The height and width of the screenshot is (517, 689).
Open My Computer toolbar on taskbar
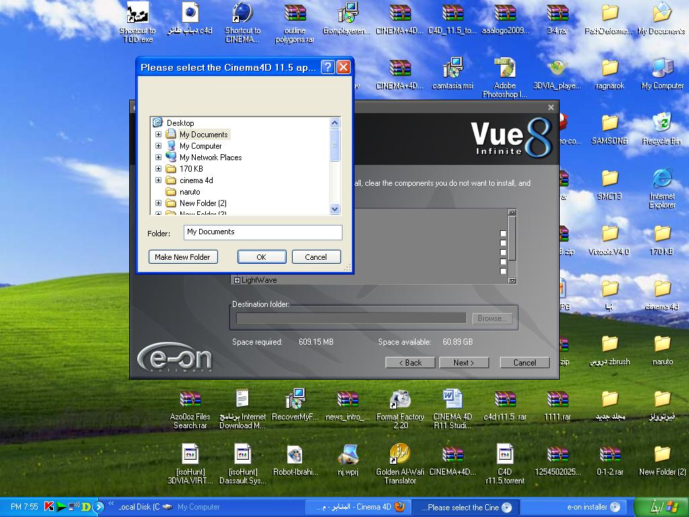(198, 507)
